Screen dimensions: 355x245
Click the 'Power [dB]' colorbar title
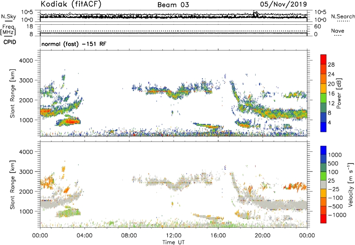coord(339,93)
